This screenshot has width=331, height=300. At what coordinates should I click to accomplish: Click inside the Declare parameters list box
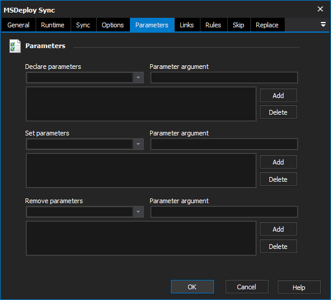[141, 104]
